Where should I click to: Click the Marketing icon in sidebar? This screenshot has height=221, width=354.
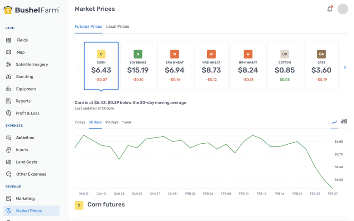coord(8,198)
